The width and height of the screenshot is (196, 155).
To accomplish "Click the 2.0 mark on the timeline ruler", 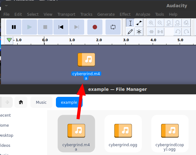I will (x=99, y=40).
